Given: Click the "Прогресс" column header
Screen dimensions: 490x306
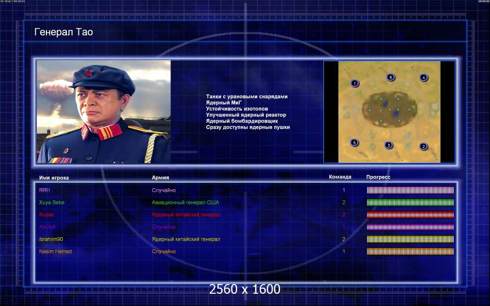Looking at the screenshot, I should pyautogui.click(x=378, y=177).
